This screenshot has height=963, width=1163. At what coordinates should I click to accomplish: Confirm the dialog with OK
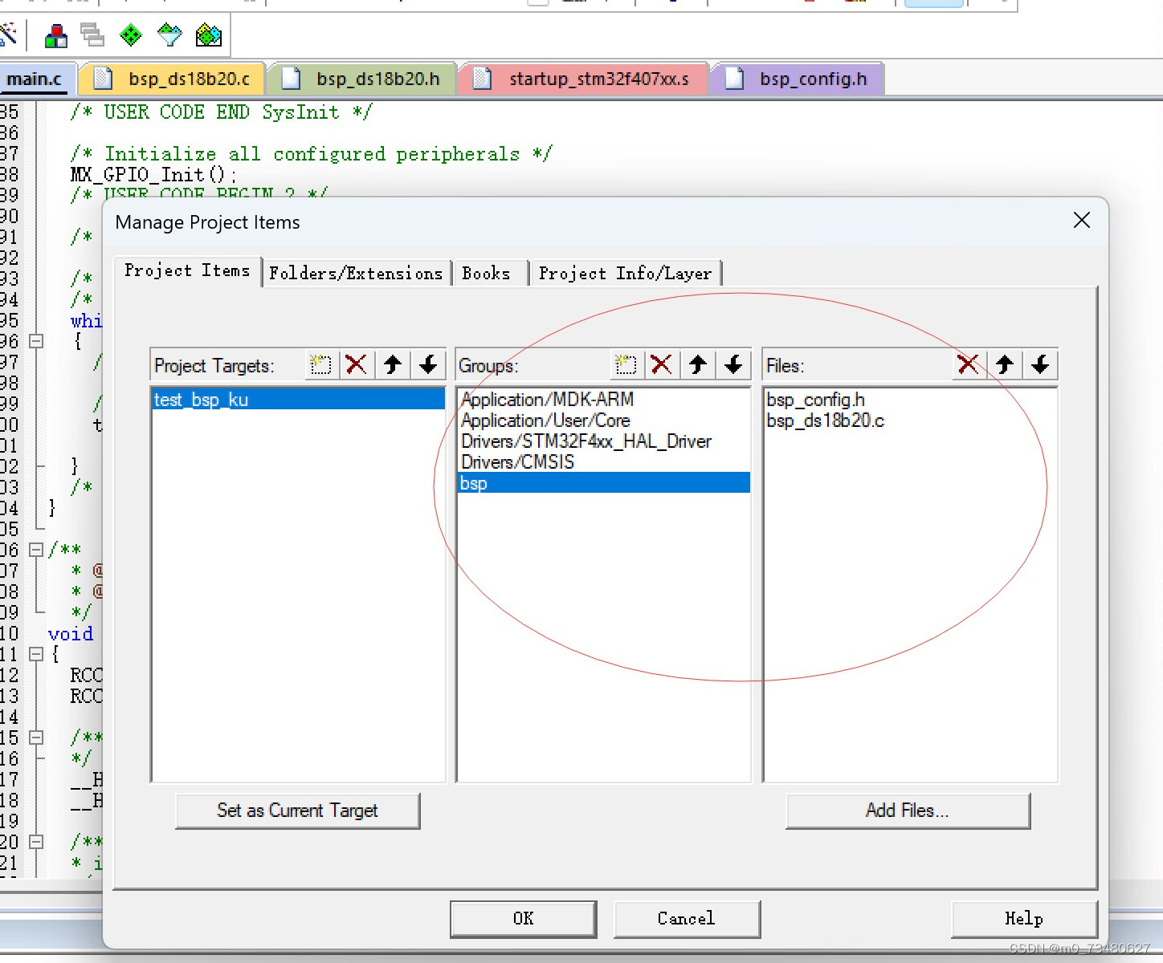[x=524, y=919]
